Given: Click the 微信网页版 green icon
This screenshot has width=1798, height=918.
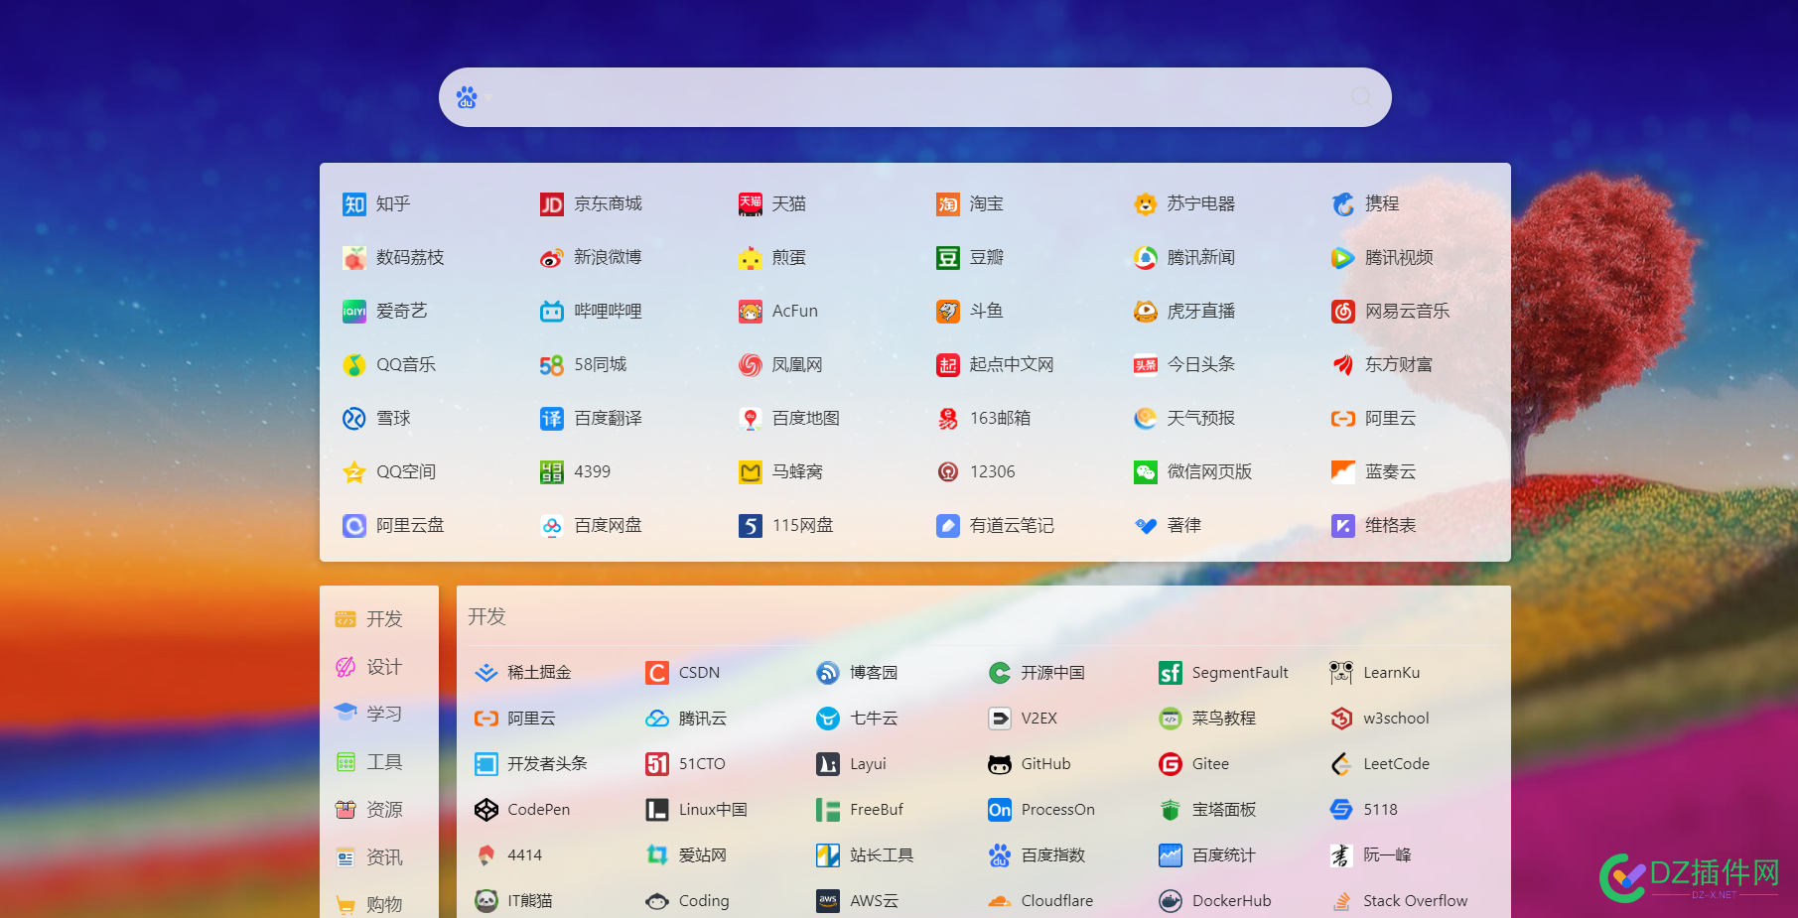Looking at the screenshot, I should [1146, 472].
